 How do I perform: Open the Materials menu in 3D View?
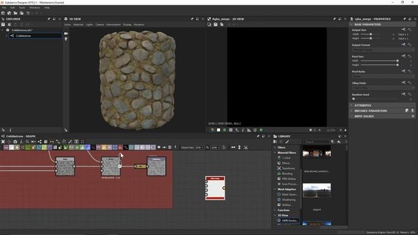click(78, 25)
